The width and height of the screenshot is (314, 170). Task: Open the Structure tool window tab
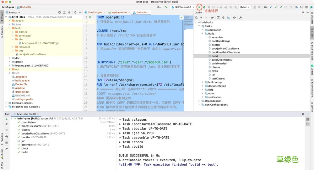click(x=2, y=31)
